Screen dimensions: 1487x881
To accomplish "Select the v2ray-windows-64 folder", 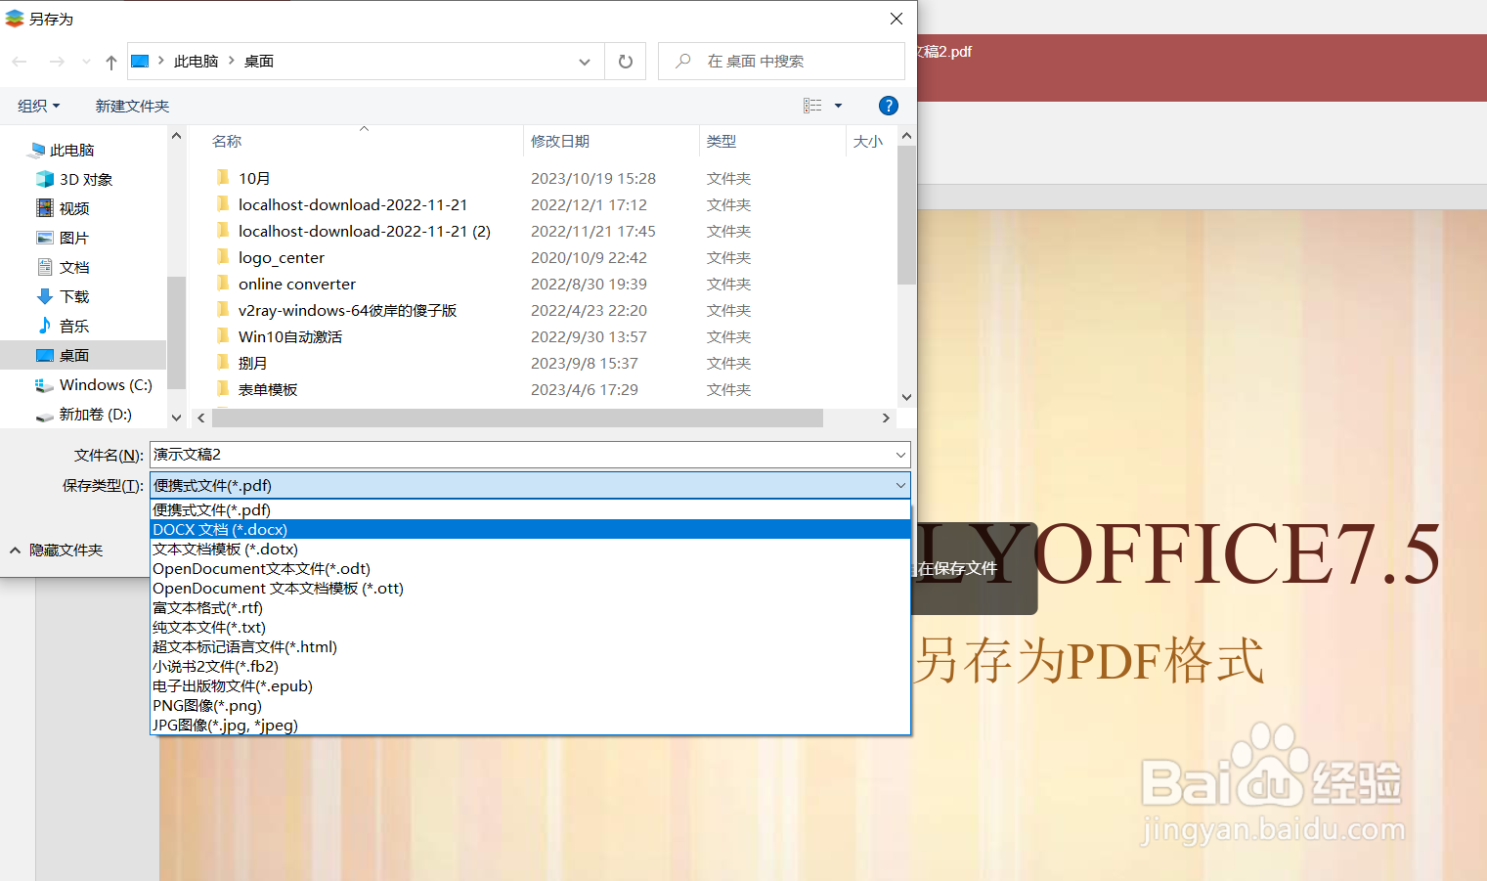I will (x=348, y=310).
